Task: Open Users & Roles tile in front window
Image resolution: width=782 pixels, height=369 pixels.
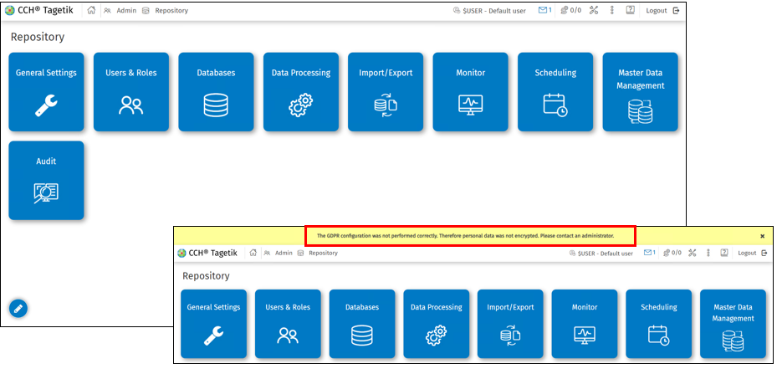Action: pyautogui.click(x=288, y=324)
